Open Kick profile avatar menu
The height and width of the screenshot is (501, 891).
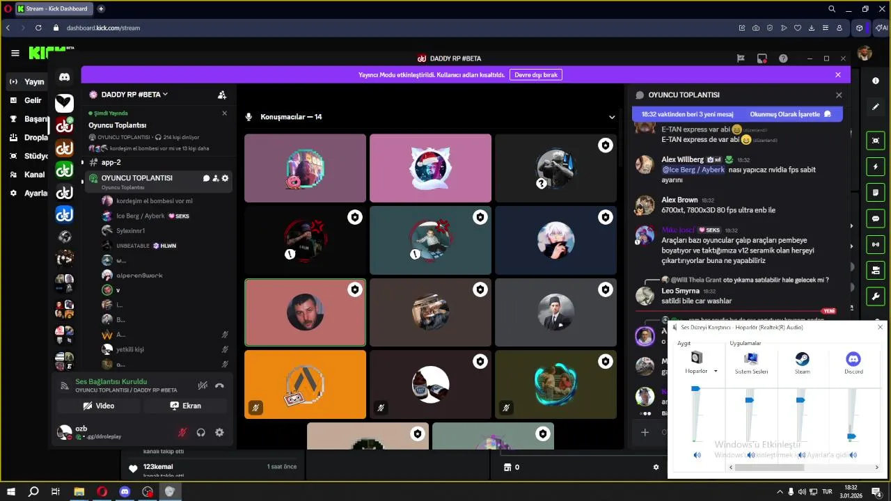point(865,53)
